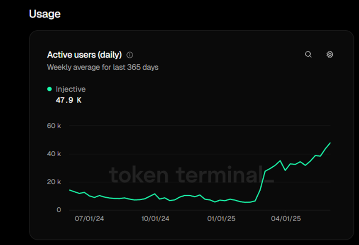Screen dimensions: 359x245
Task: Click the 20 k y-axis label
Action: 54,182
